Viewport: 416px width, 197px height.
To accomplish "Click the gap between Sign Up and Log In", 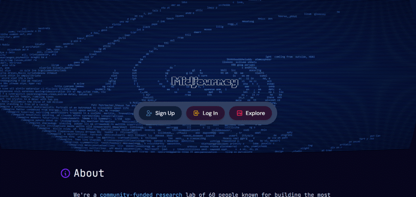I will tap(184, 113).
